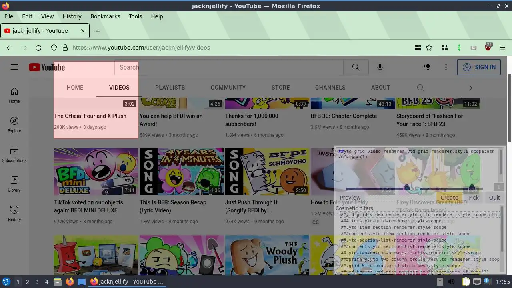This screenshot has height=288, width=512.
Task: Open Explore in YouTube sidebar
Action: [14, 125]
